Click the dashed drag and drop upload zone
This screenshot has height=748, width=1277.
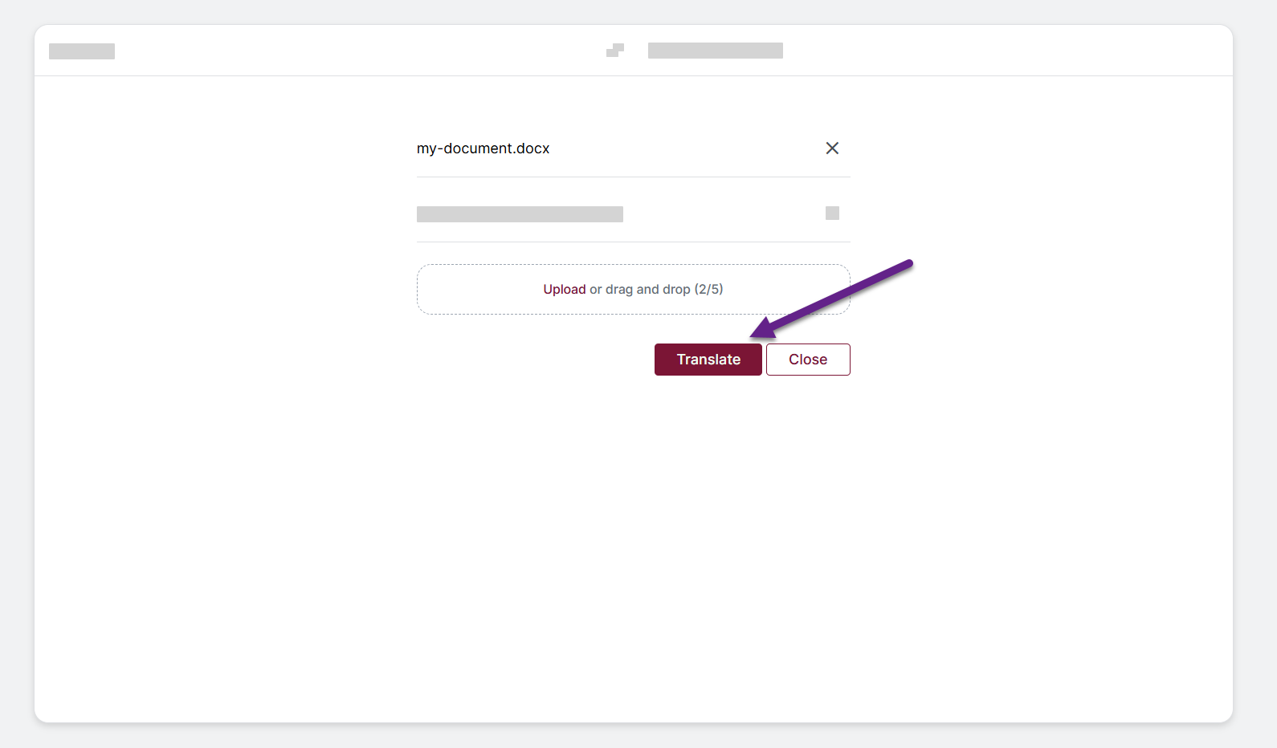click(633, 289)
